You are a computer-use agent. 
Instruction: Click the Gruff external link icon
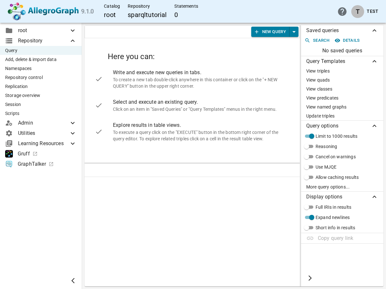(35, 154)
